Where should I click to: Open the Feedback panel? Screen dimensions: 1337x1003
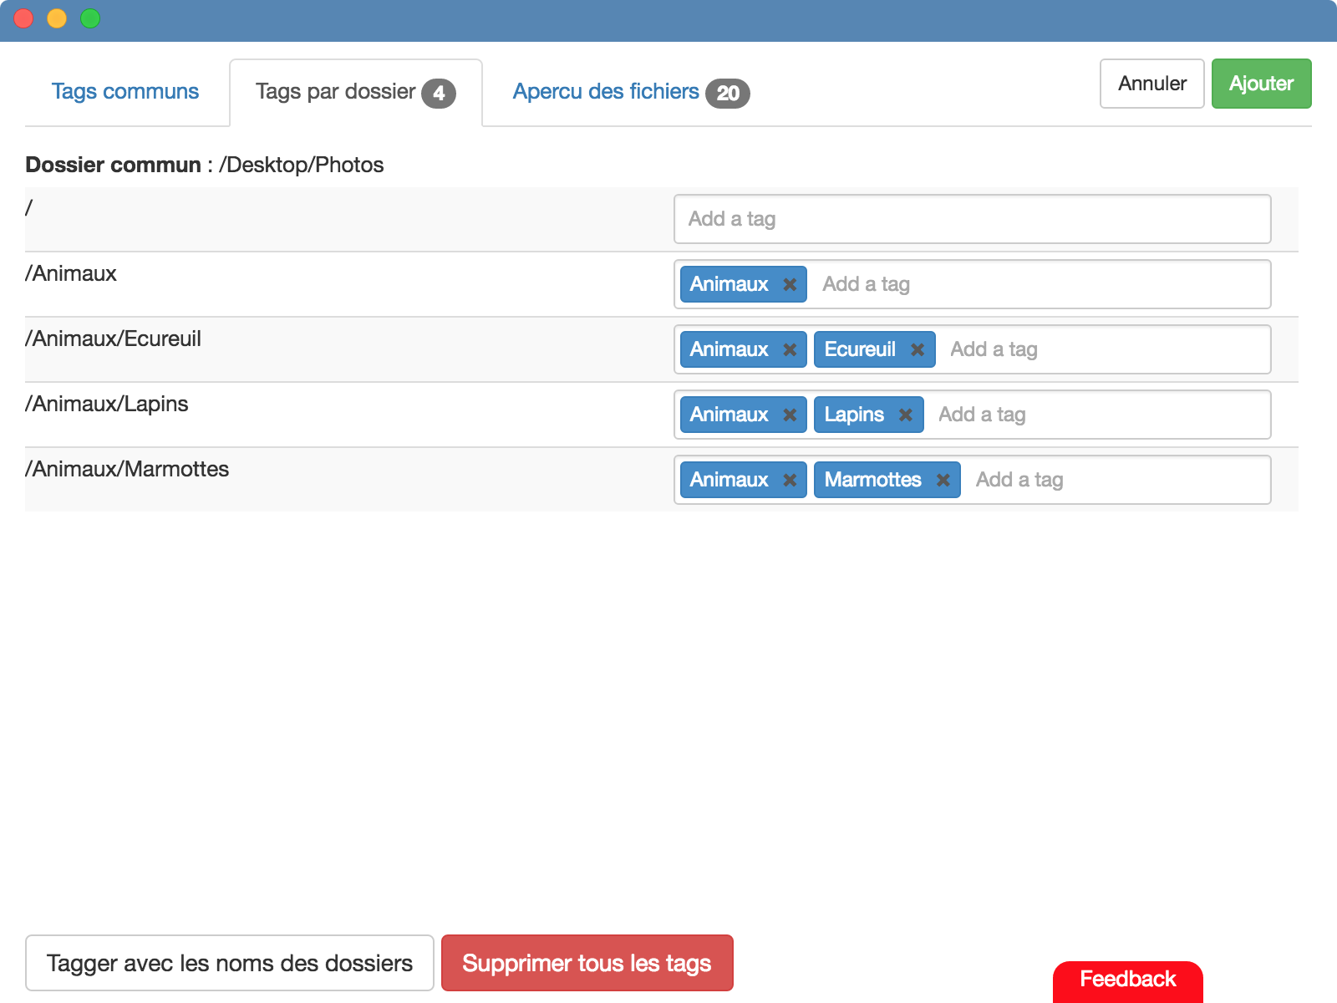click(x=1127, y=979)
